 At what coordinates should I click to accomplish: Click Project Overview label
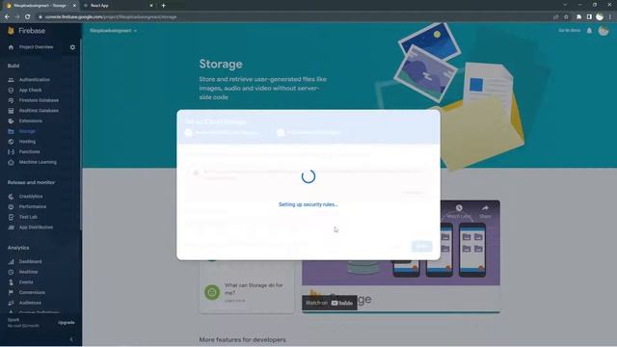pos(37,47)
